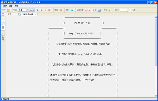Open the 书签 bookmarks side panel
The height and width of the screenshot is (101, 158).
point(3,26)
